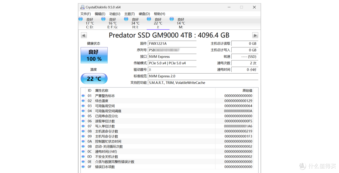Screen dimensions: 339x173
Task: Click the status orb for disk H: I:
Action: tap(126, 19)
